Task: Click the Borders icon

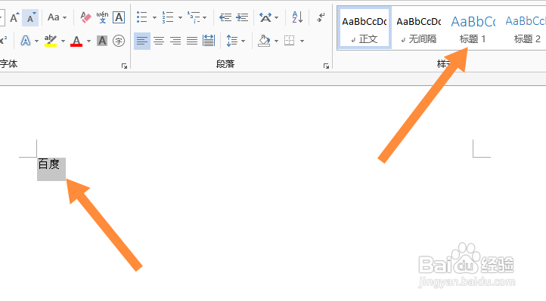Action: point(290,41)
